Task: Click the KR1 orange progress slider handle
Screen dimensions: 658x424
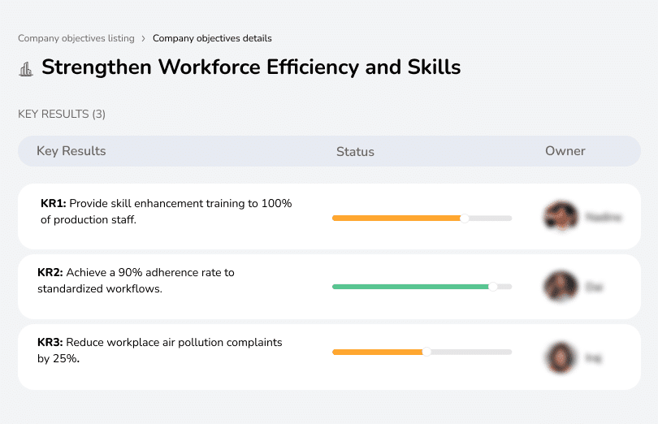Action: pyautogui.click(x=464, y=218)
